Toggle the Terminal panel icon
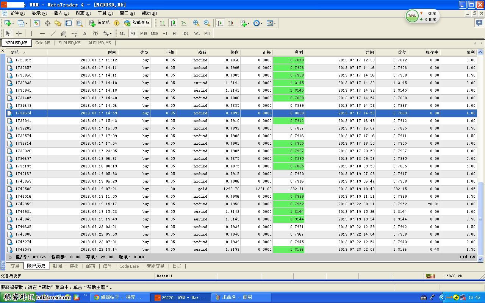 pyautogui.click(x=69, y=23)
